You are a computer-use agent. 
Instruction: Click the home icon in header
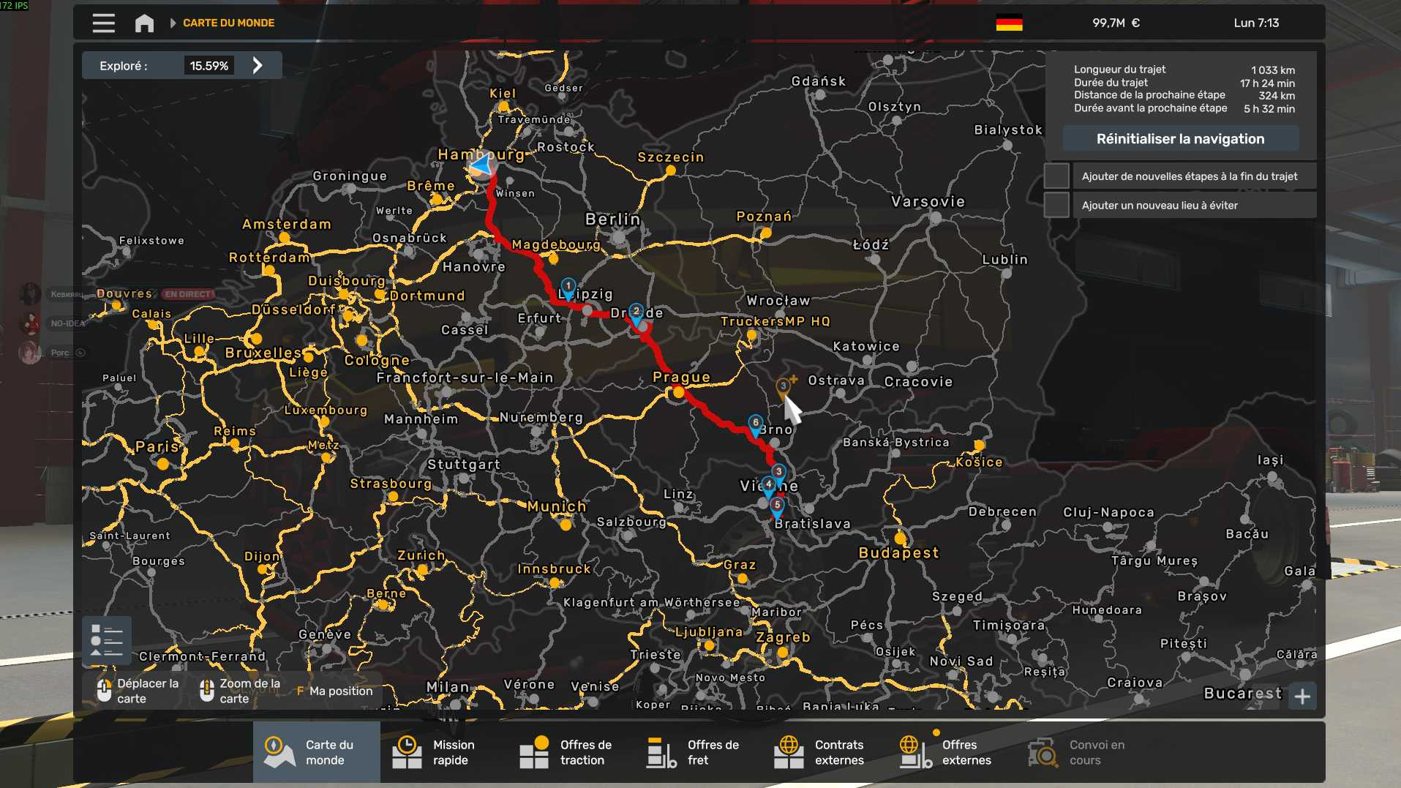point(144,23)
